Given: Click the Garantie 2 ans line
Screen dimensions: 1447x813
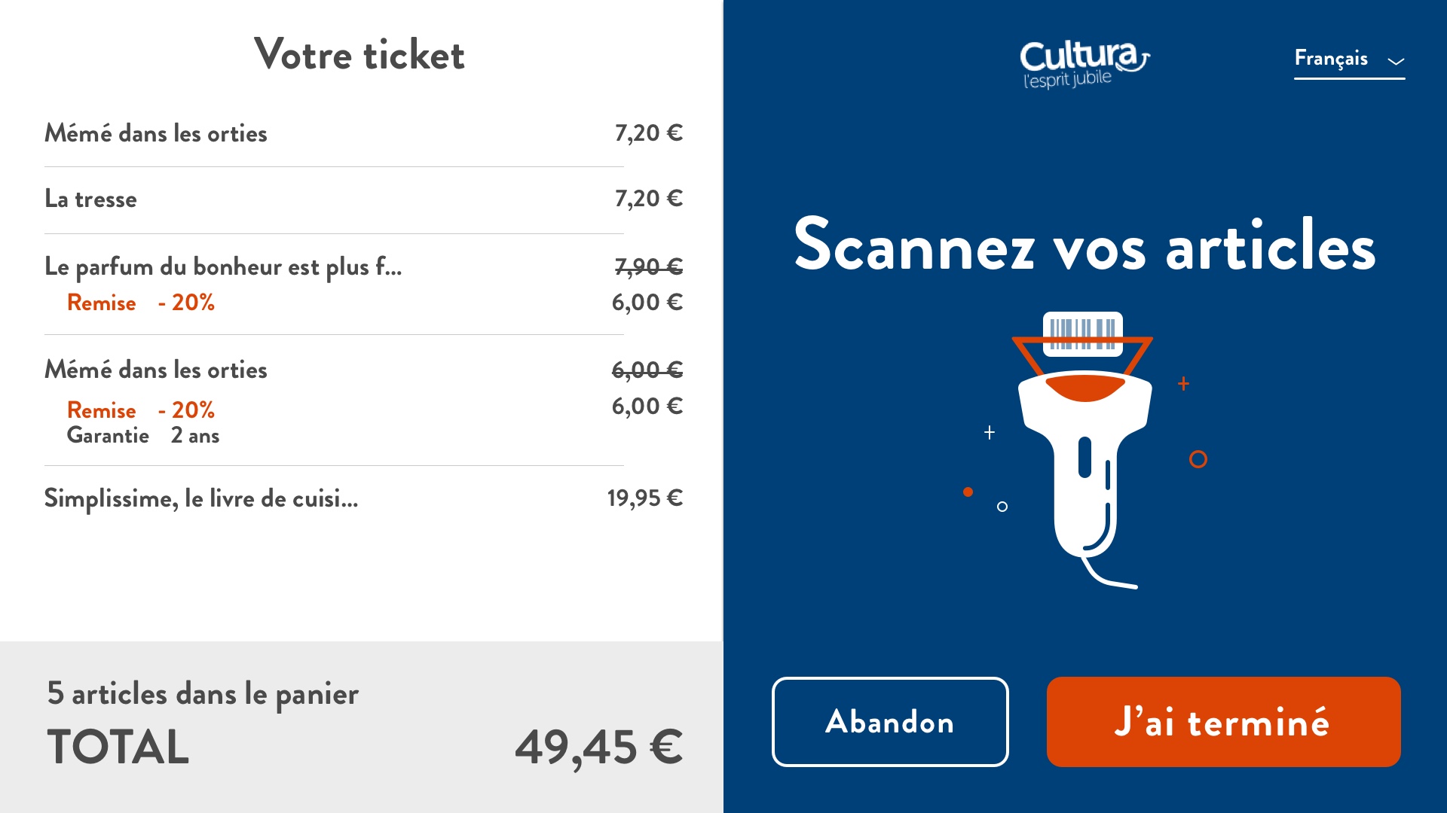Looking at the screenshot, I should (143, 435).
